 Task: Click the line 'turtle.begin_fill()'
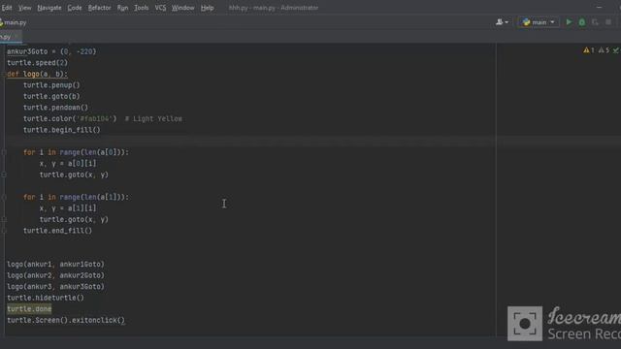pos(62,130)
